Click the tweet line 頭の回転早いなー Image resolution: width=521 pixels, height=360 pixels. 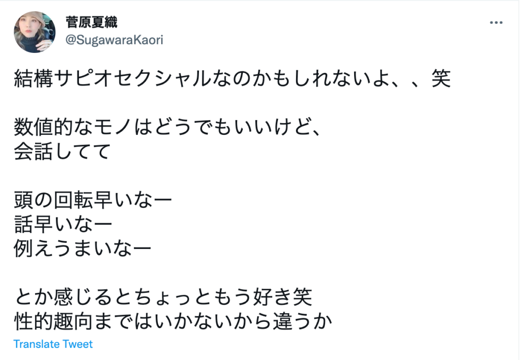(x=93, y=200)
